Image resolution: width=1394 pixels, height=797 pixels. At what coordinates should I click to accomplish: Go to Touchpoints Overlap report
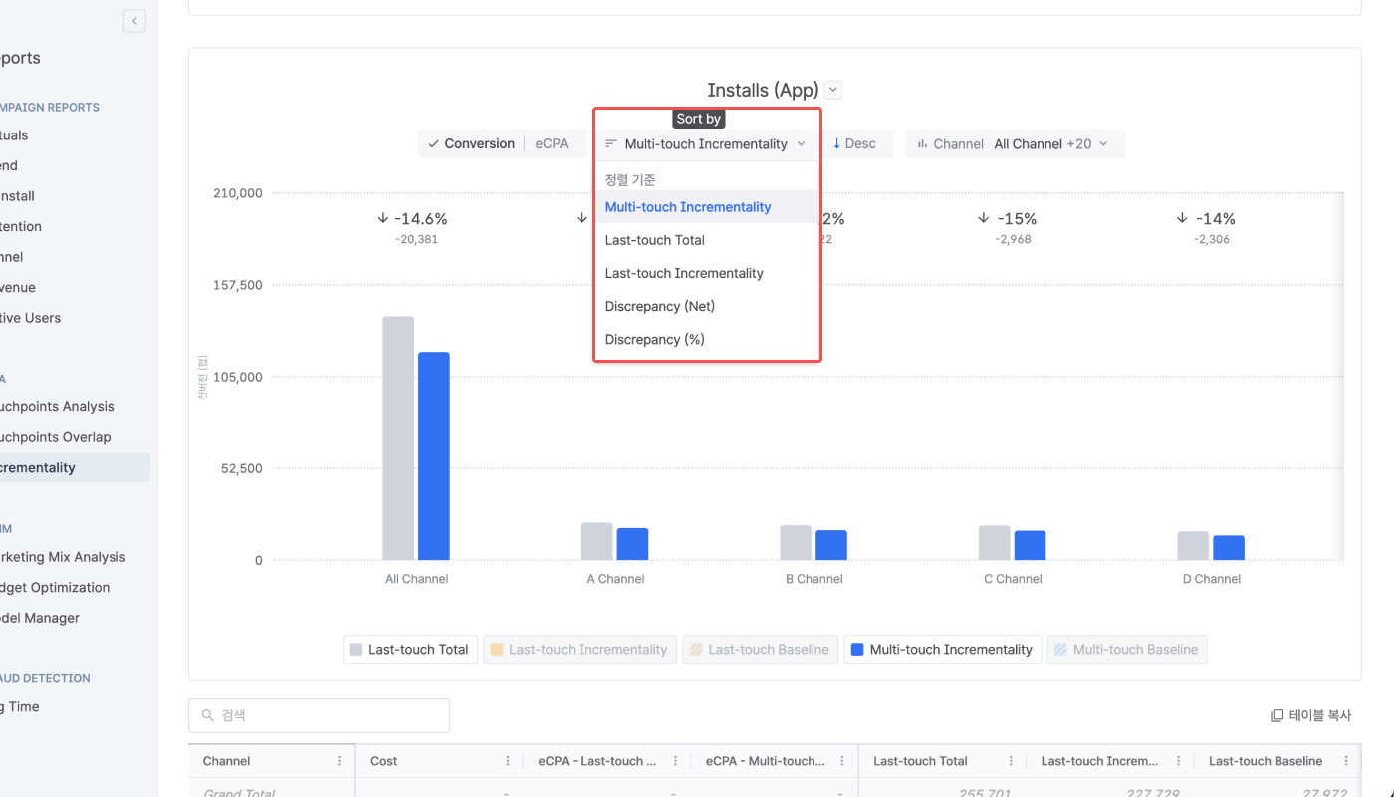tap(55, 437)
